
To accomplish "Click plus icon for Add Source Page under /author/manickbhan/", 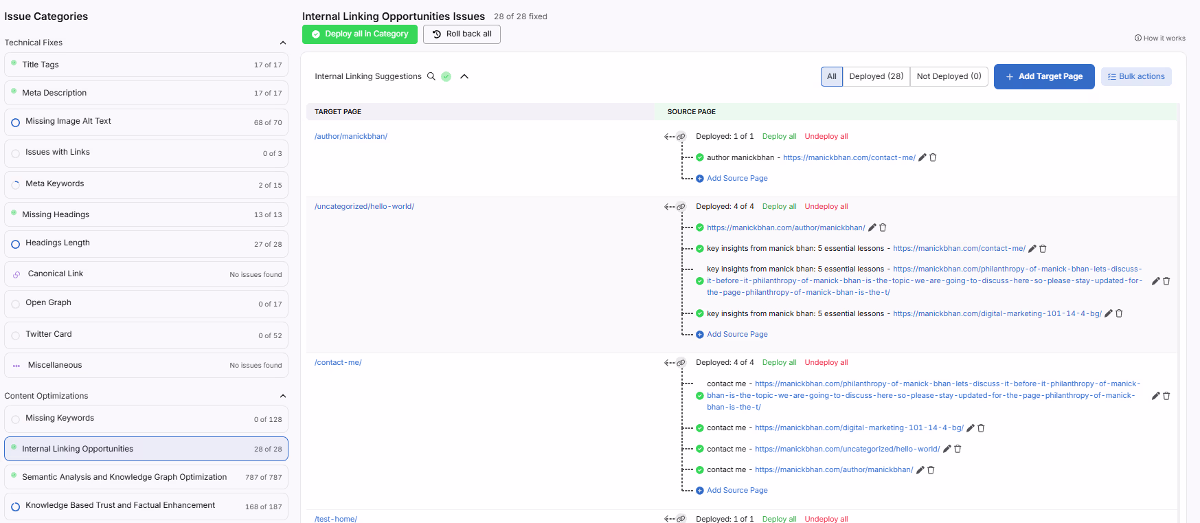I will point(700,179).
